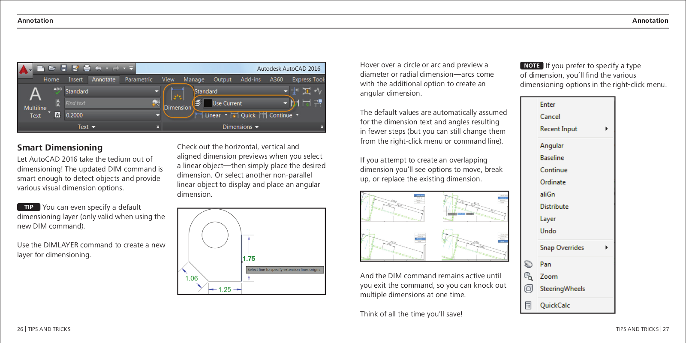Switch to the Insert ribbon tab
Viewport: 686px width, 343px height.
point(75,79)
